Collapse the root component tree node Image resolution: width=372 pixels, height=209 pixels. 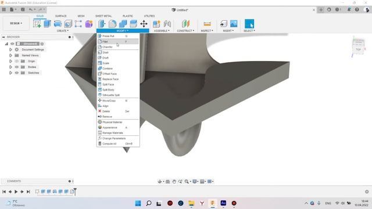tap(6, 44)
